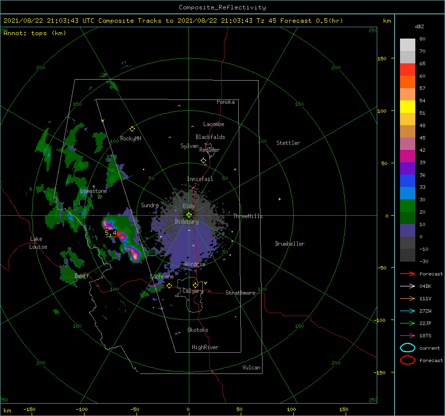Click the -100 tick on right axis

tap(381, 320)
